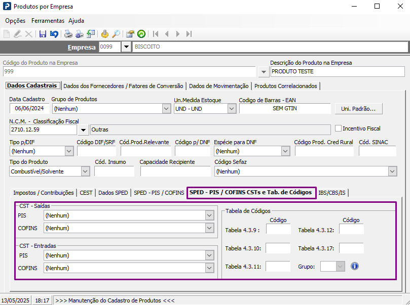Click the Produtos por Empresa app icon

coord(7,6)
